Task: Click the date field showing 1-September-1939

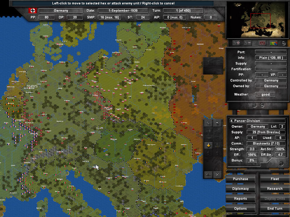Action: pos(123,10)
